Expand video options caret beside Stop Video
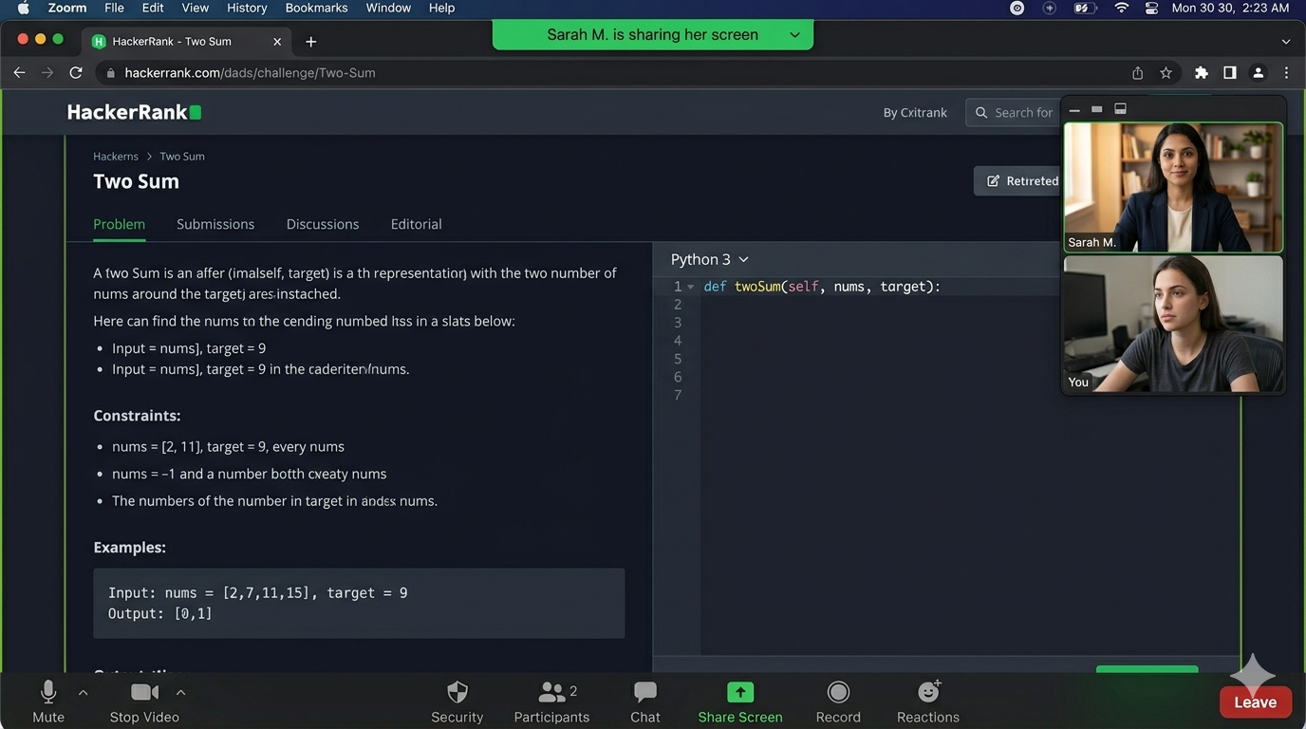Screen dimensions: 1306x729 click(180, 693)
